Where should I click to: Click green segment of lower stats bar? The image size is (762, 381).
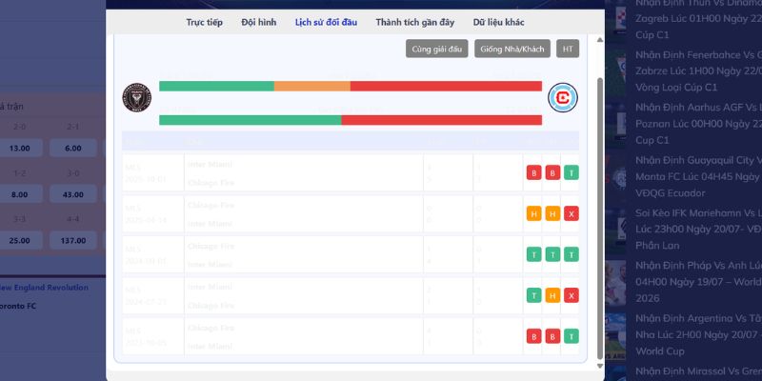[251, 120]
